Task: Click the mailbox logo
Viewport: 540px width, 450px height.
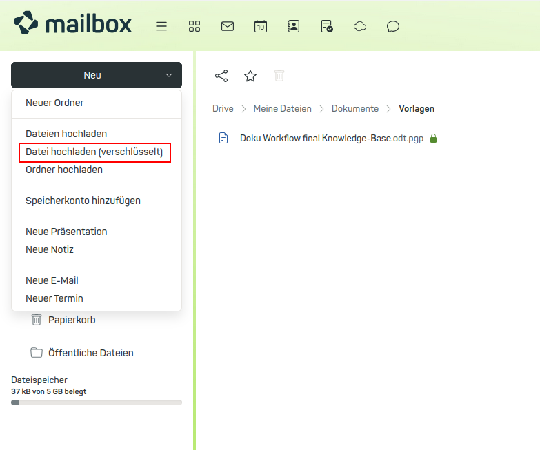Action: 72,23
